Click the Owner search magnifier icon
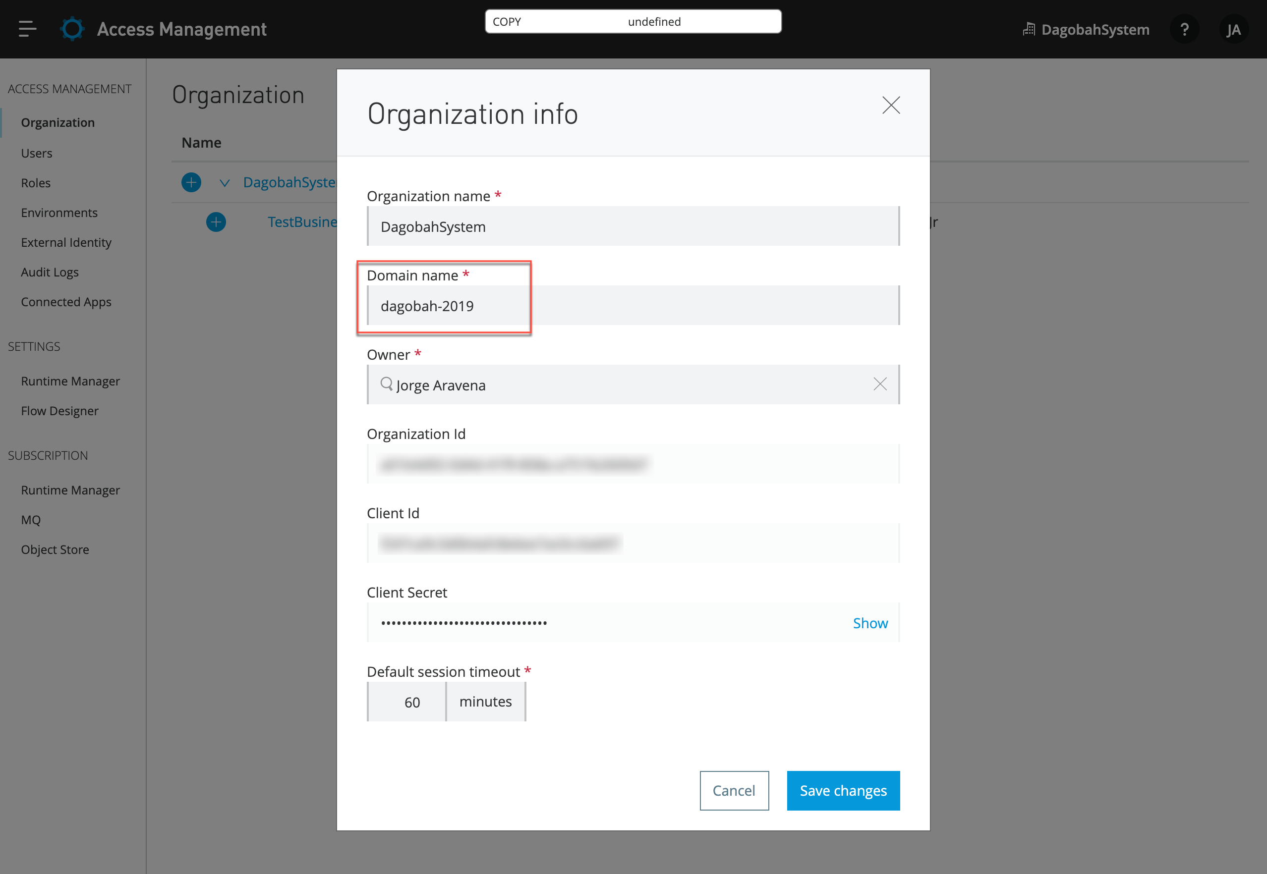 click(x=387, y=384)
